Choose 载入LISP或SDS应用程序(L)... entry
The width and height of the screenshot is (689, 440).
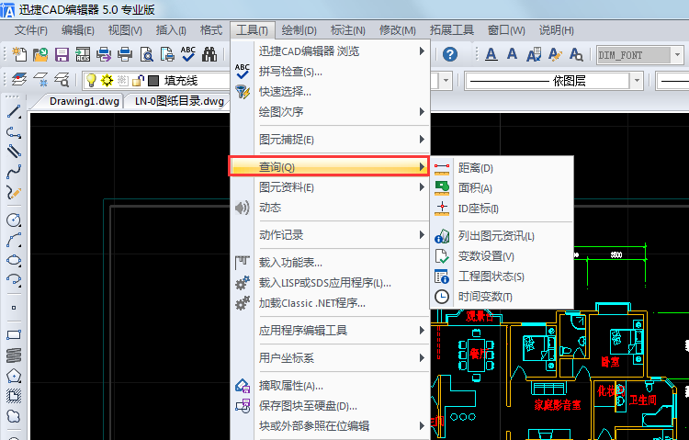click(331, 283)
